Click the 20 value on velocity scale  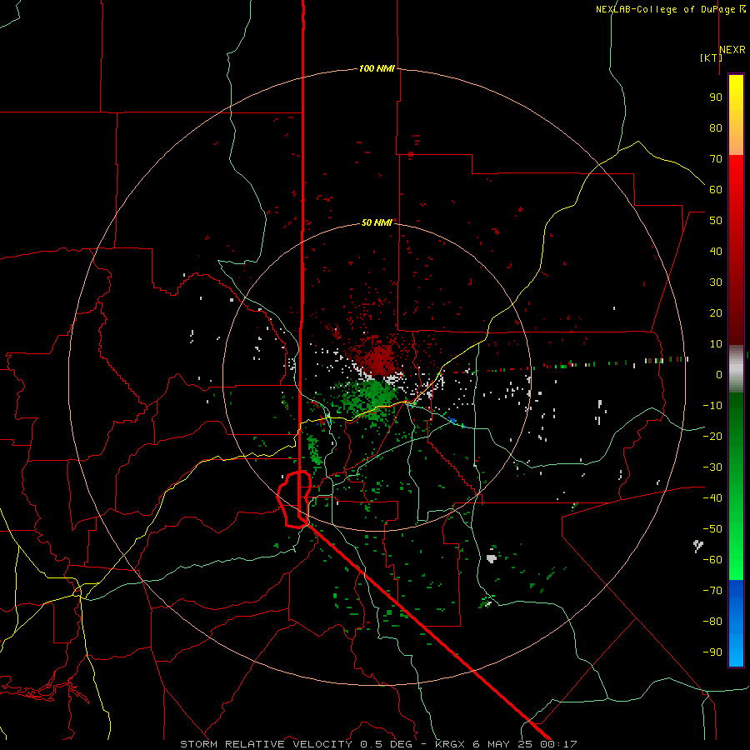click(x=716, y=313)
